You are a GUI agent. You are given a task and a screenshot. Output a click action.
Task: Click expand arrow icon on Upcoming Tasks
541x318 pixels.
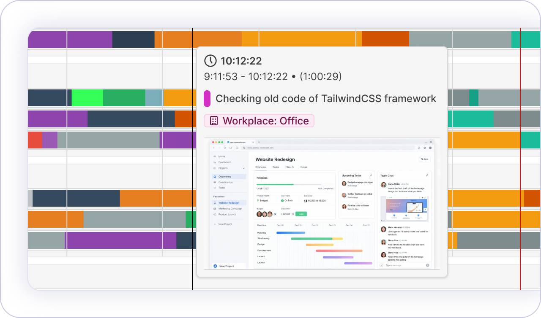coord(371,175)
